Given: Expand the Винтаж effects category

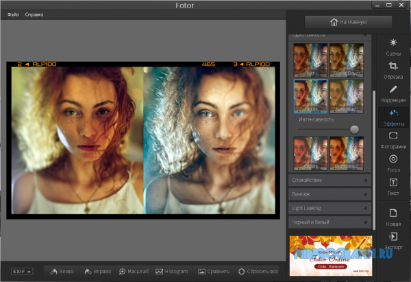Looking at the screenshot, I should point(330,194).
